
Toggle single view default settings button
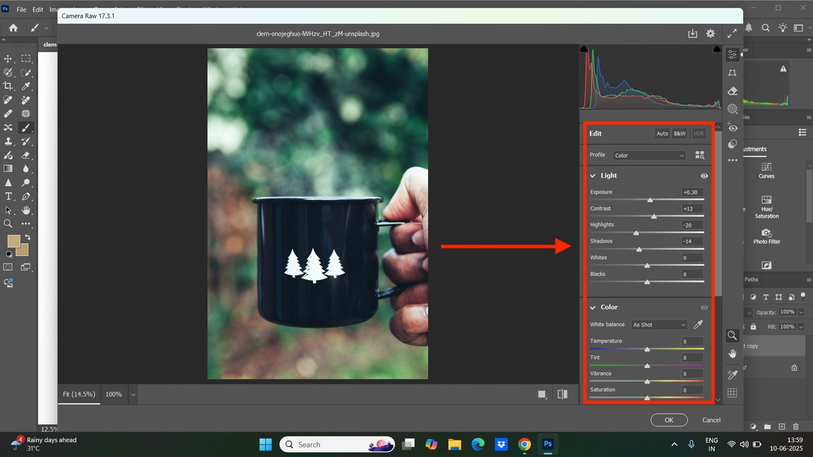click(x=542, y=394)
